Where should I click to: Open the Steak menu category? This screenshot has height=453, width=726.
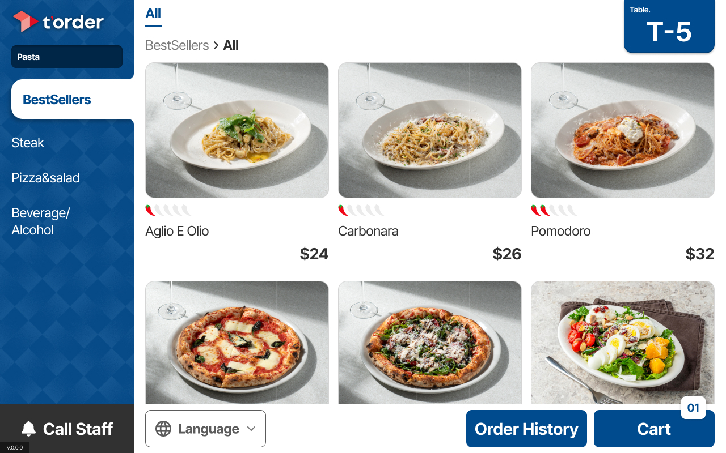coord(28,143)
